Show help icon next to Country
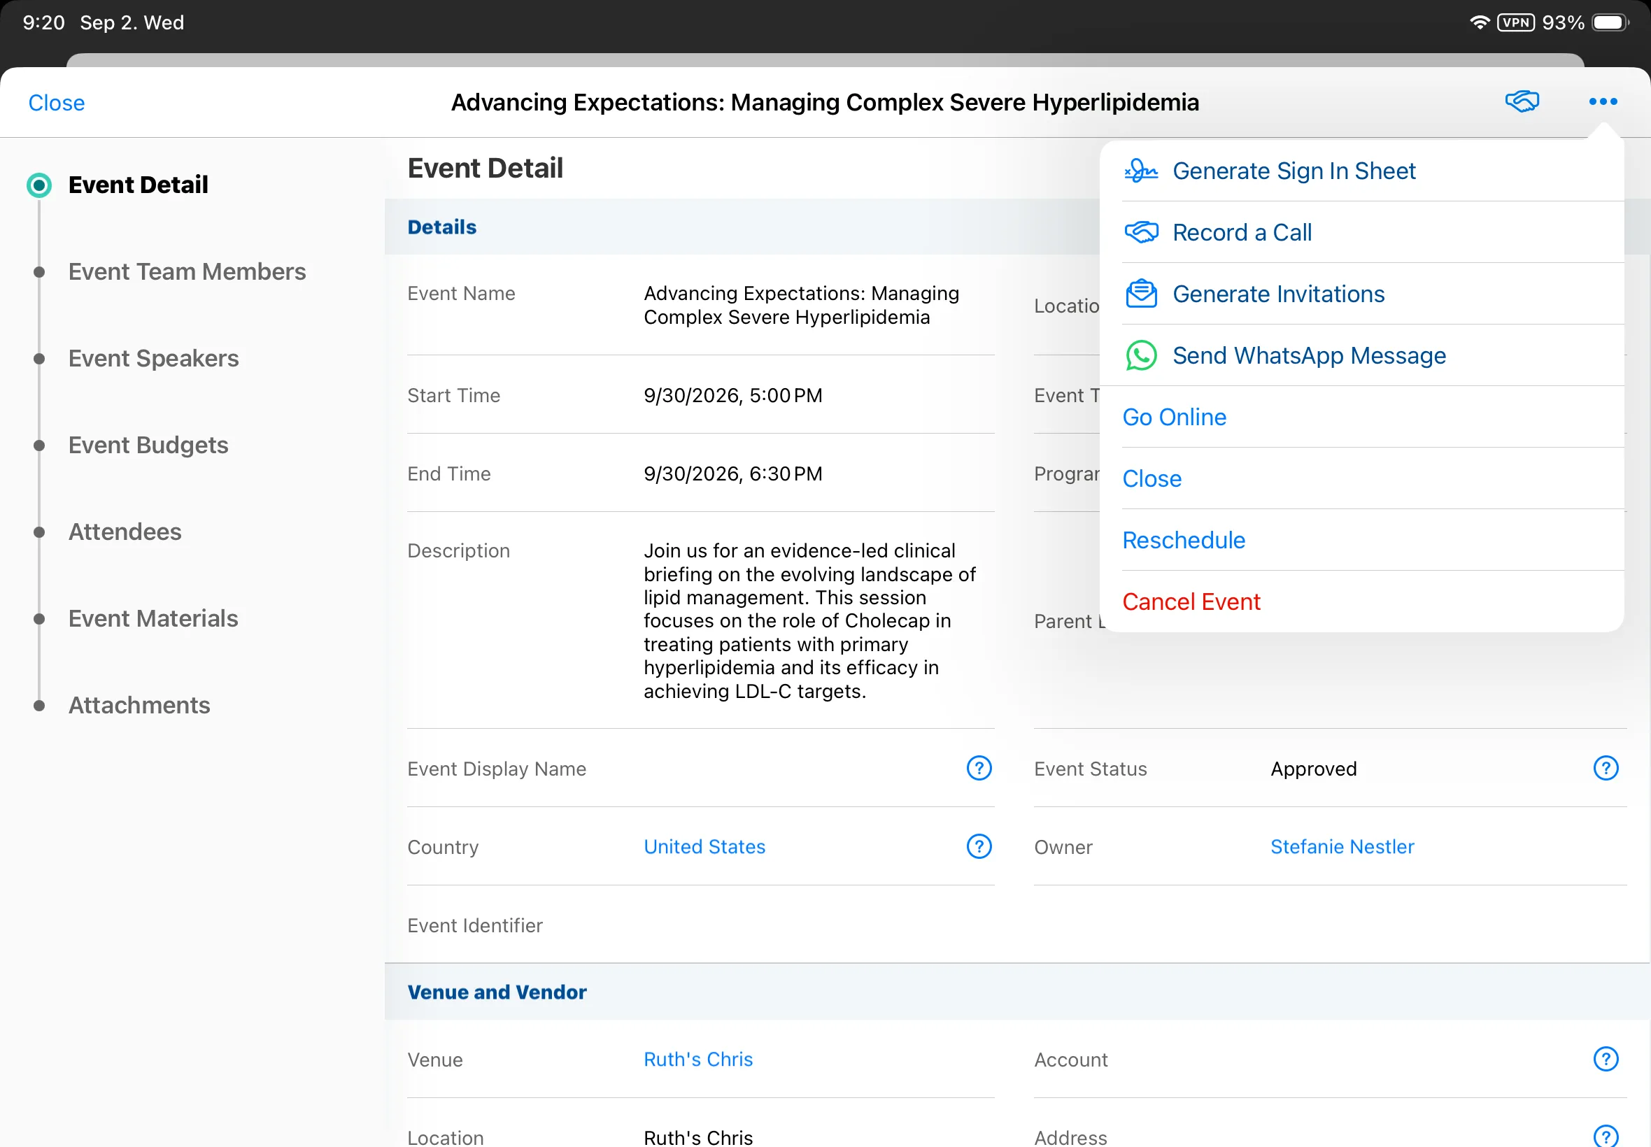The height and width of the screenshot is (1147, 1651). coord(979,846)
